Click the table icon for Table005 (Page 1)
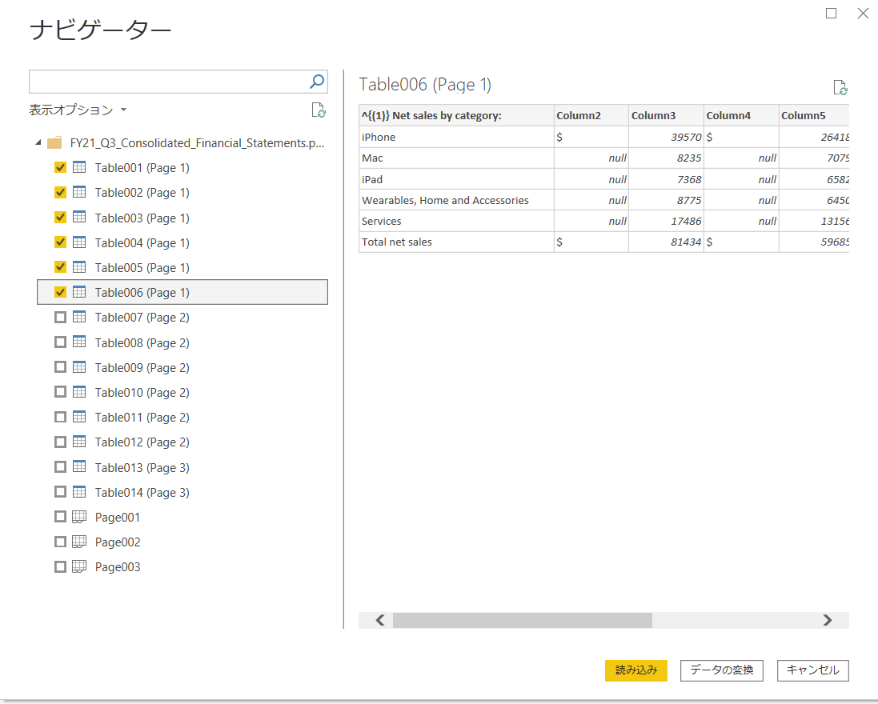The image size is (878, 704). point(79,267)
